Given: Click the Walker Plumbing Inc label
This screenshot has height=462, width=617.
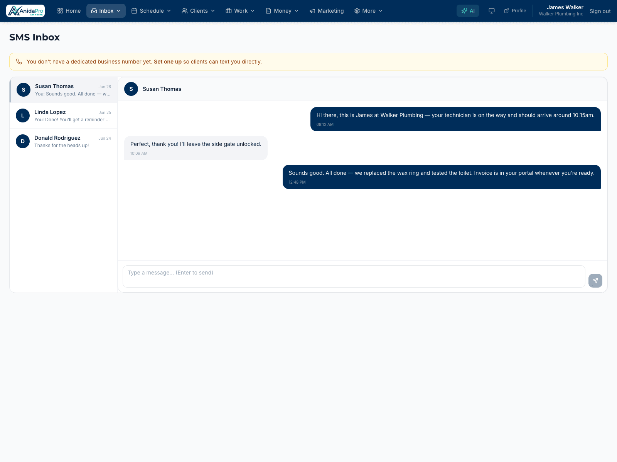Looking at the screenshot, I should coord(561,14).
